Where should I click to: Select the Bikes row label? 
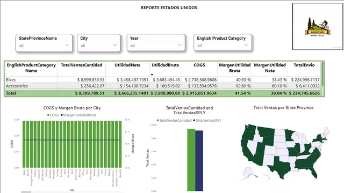coord(11,80)
